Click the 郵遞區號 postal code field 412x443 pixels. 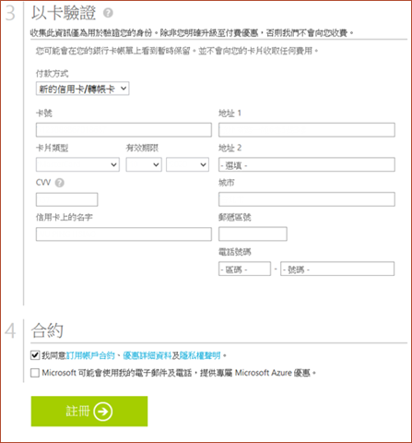tap(253, 233)
